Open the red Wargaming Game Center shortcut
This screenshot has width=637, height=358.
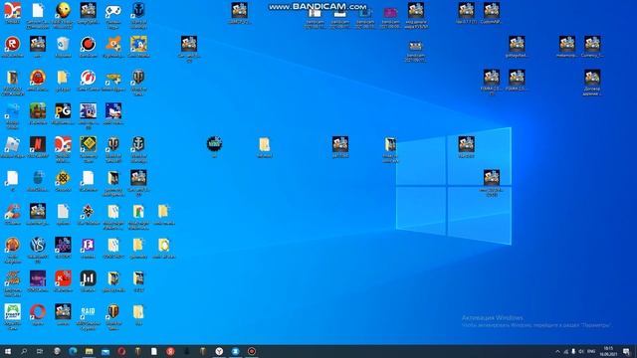point(88,78)
